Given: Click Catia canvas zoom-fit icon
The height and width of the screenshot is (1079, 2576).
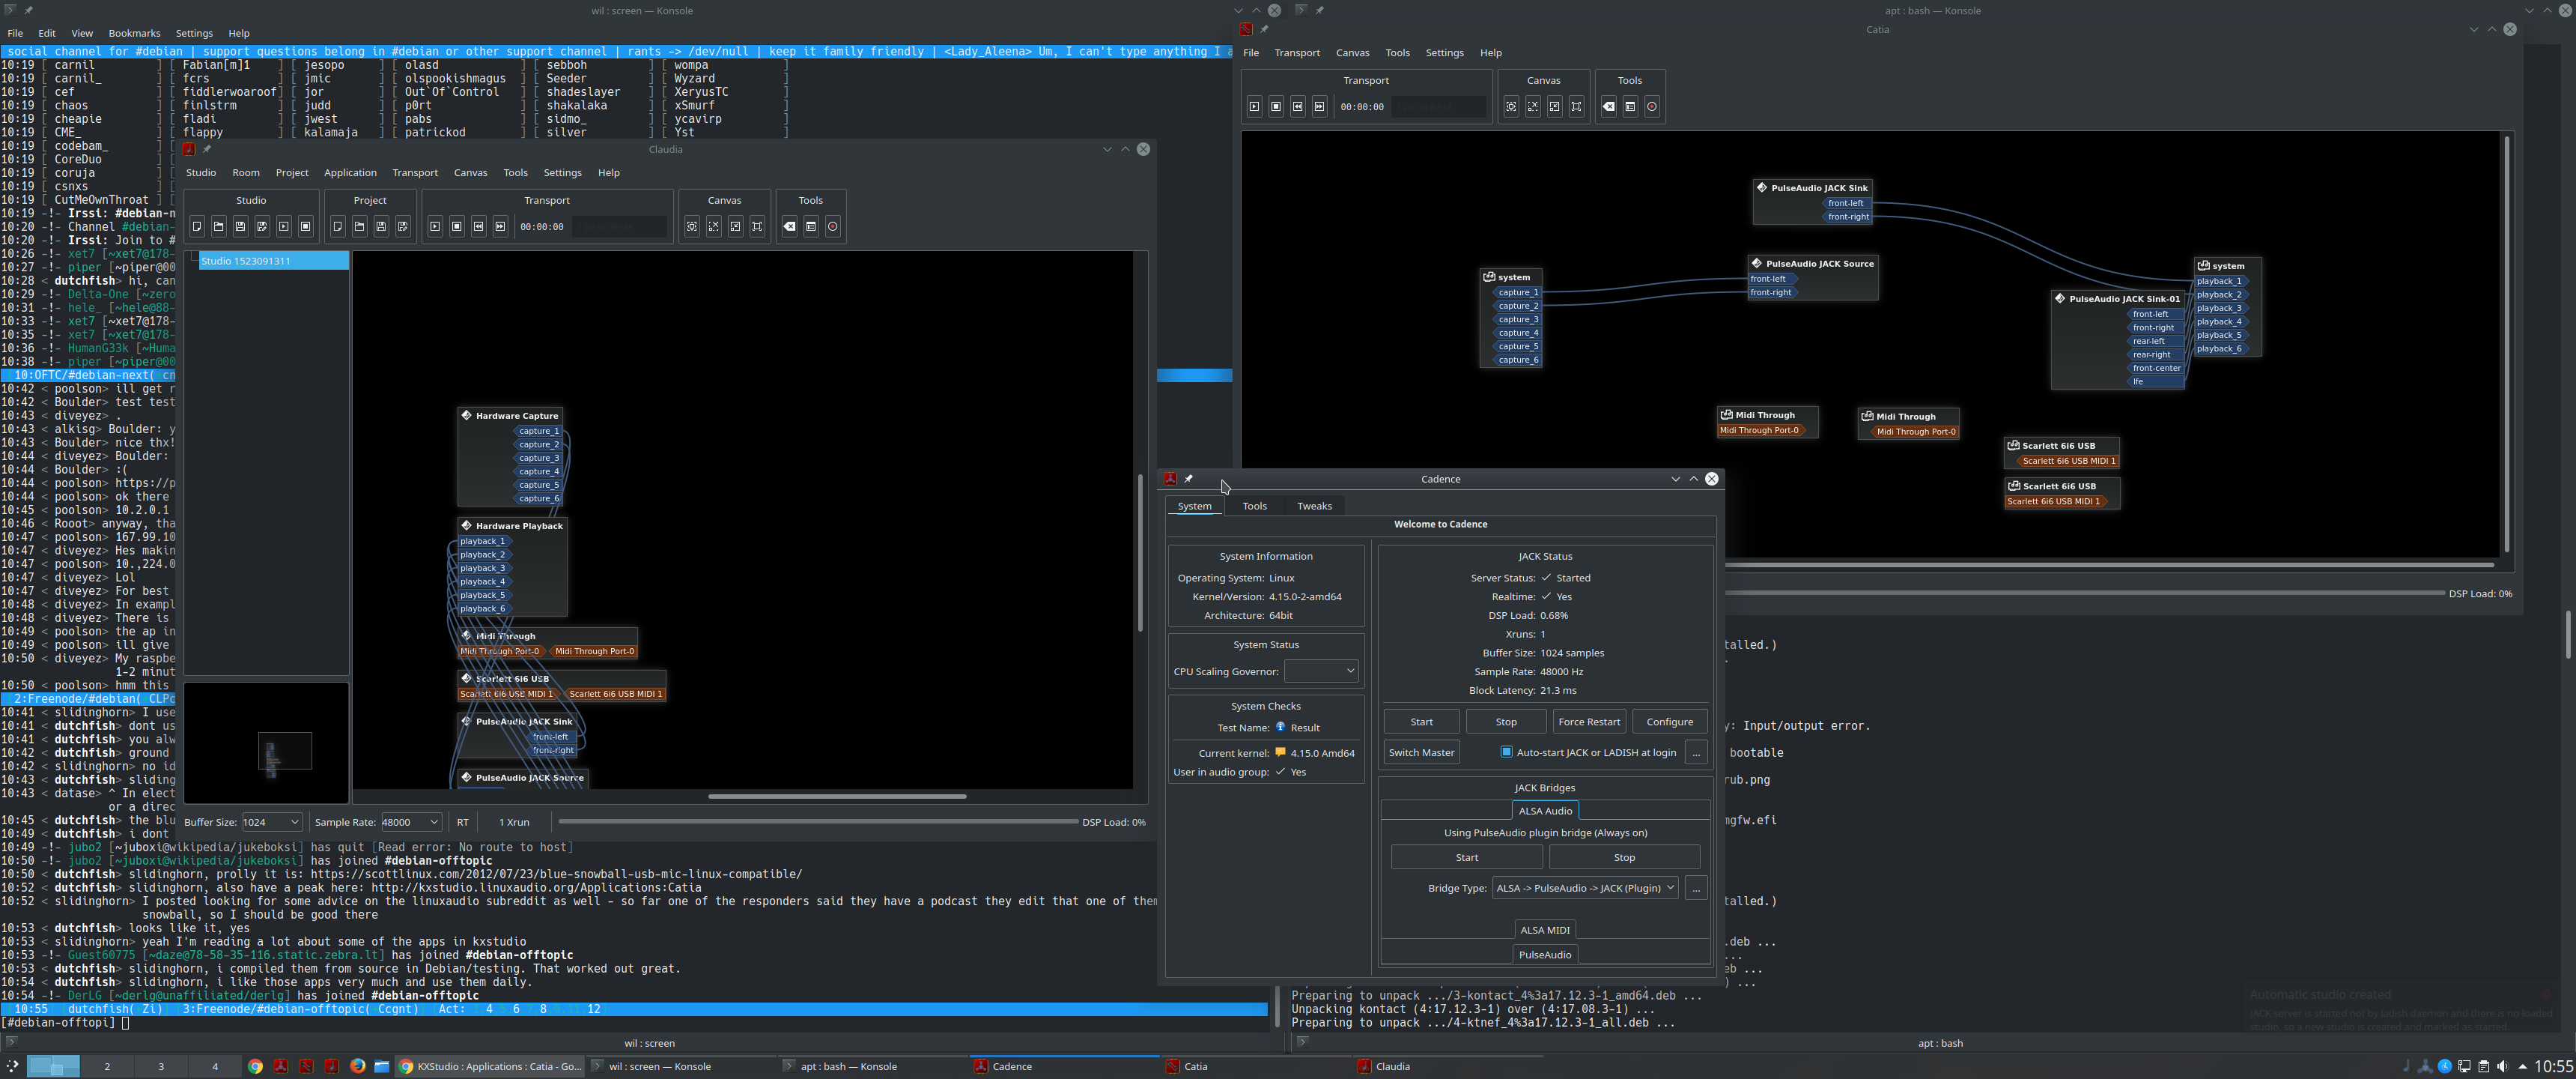Looking at the screenshot, I should [1533, 106].
